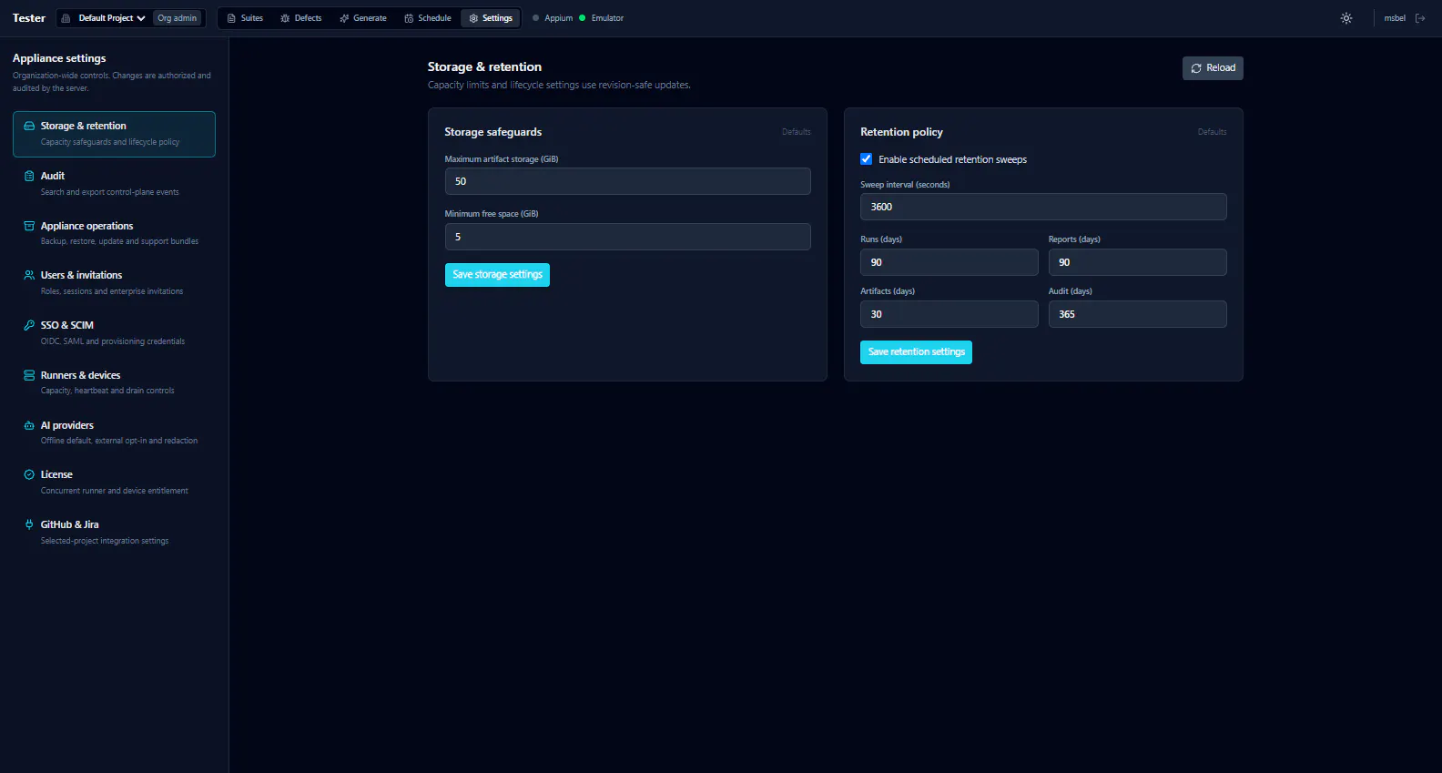
Task: Click the Generate sparkle icon
Action: pyautogui.click(x=344, y=18)
